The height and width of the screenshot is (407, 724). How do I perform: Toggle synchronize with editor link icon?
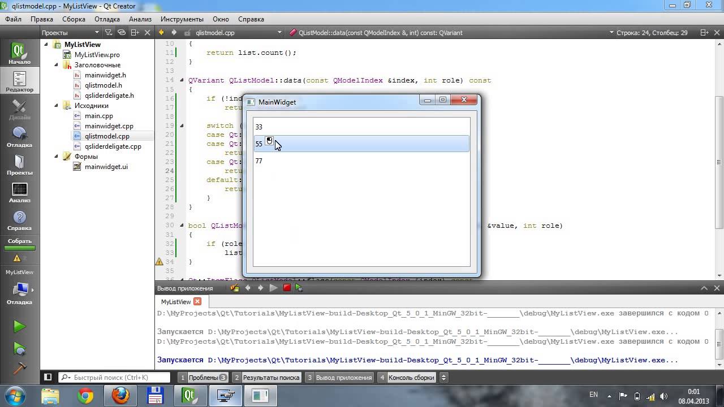click(x=122, y=33)
